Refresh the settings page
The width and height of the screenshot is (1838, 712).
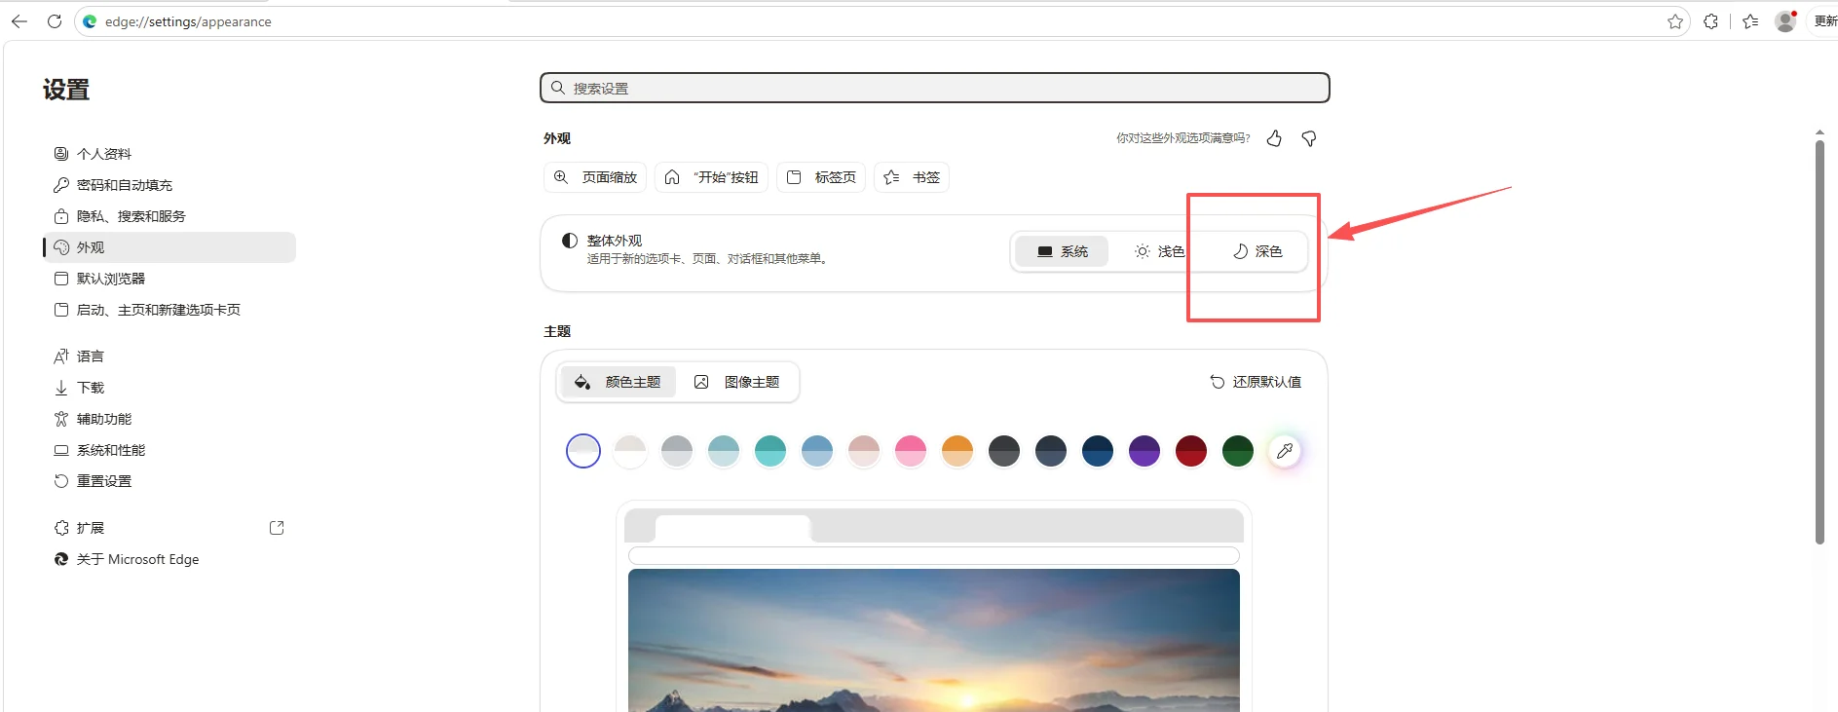pos(55,21)
